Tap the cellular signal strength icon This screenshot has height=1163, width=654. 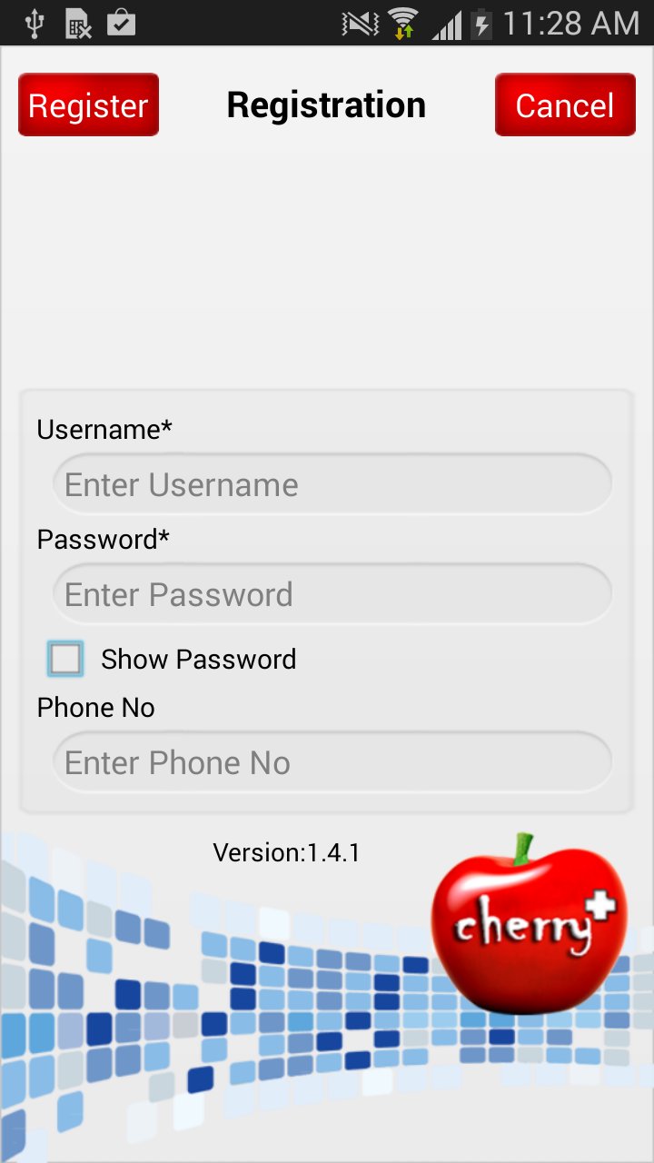tap(446, 25)
